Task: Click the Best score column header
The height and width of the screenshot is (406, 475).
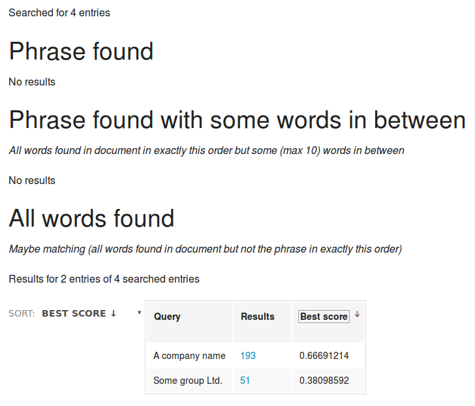Action: click(324, 317)
